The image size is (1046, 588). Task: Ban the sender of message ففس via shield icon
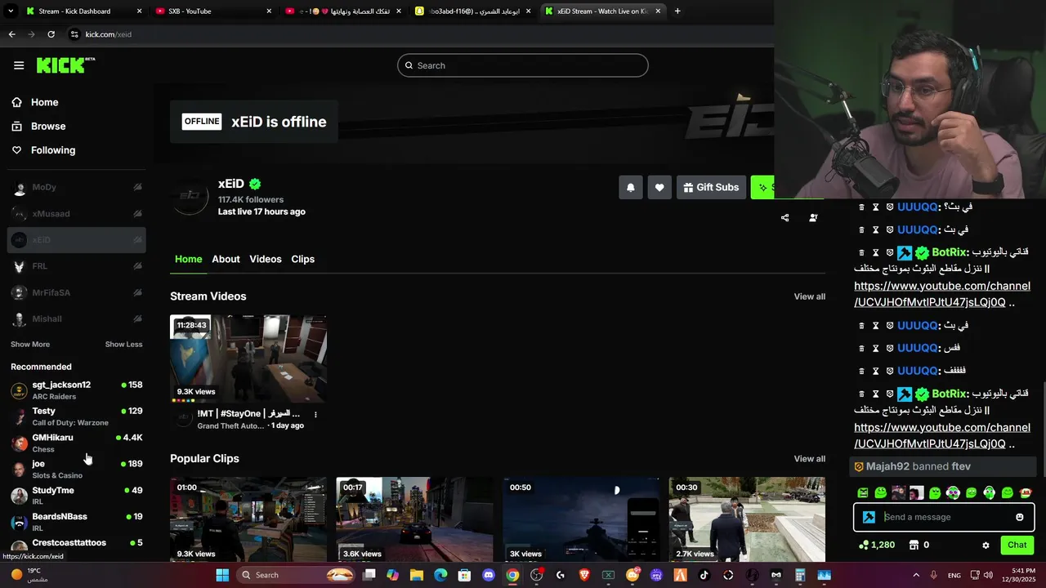pyautogui.click(x=889, y=349)
